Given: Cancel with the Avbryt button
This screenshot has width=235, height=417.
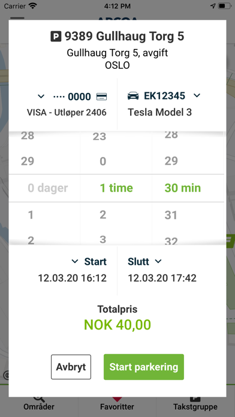Looking at the screenshot, I should tap(71, 367).
